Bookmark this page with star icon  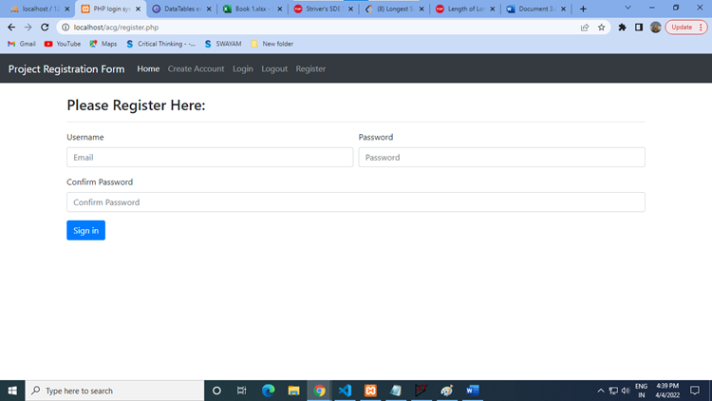(x=601, y=28)
